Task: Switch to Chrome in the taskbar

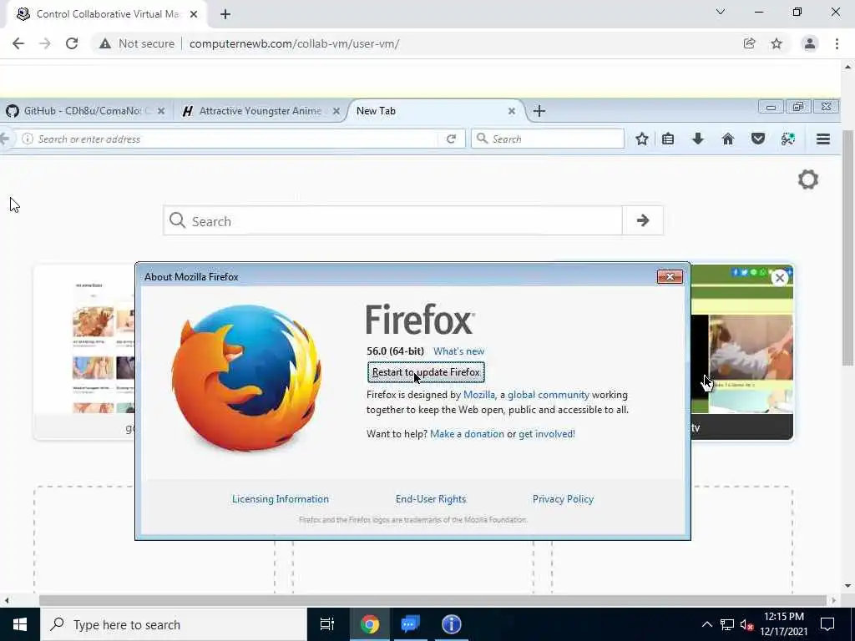Action: (x=370, y=624)
